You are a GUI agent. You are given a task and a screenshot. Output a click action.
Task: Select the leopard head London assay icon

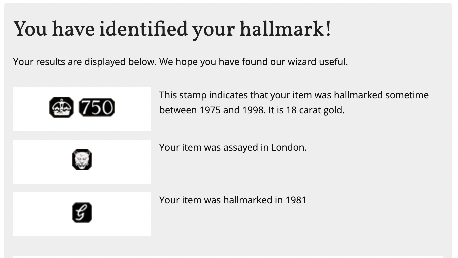pos(82,160)
